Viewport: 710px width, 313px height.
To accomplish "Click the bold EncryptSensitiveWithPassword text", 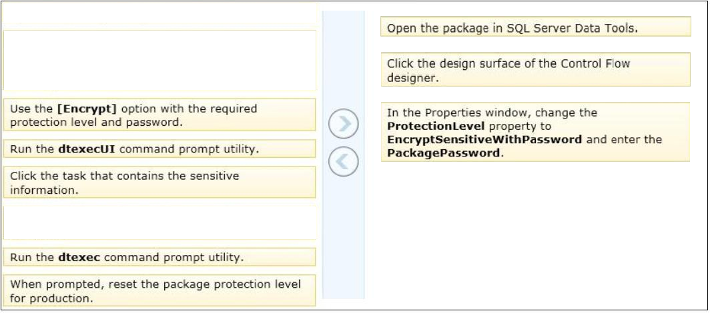I will [484, 140].
